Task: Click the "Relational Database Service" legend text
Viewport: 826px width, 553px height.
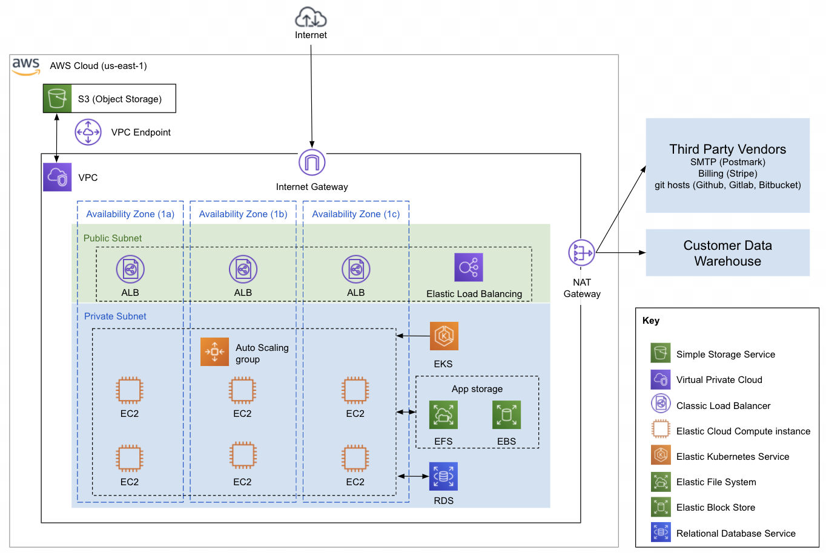Action: (736, 534)
